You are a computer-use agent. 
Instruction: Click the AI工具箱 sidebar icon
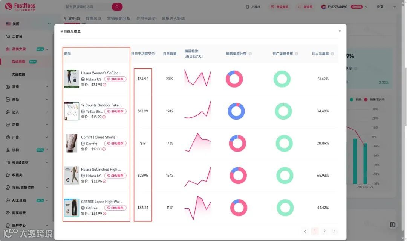pyautogui.click(x=8, y=200)
